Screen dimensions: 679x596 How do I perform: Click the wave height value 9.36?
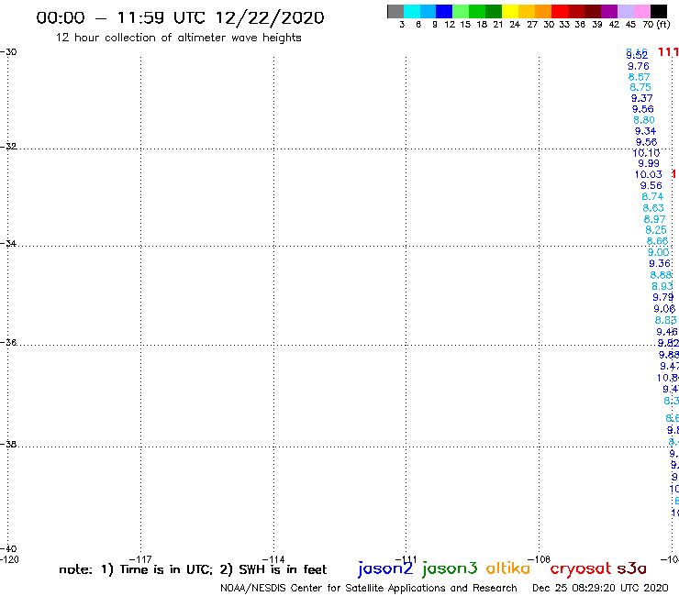pos(660,263)
